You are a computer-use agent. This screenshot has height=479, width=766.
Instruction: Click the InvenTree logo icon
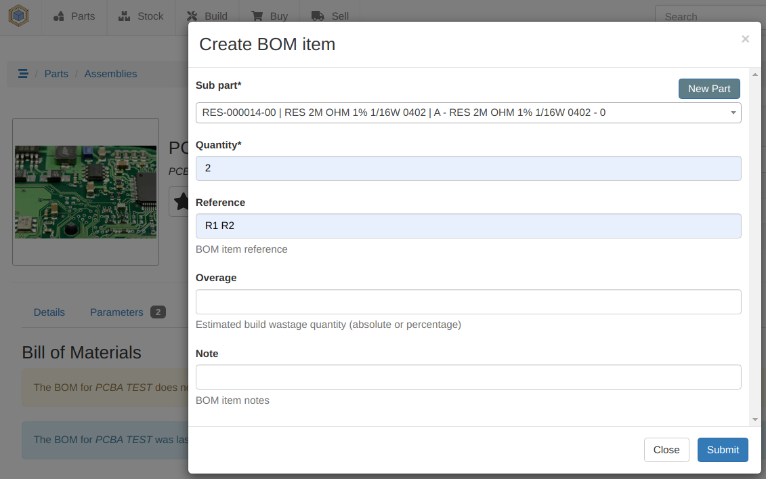(x=19, y=16)
